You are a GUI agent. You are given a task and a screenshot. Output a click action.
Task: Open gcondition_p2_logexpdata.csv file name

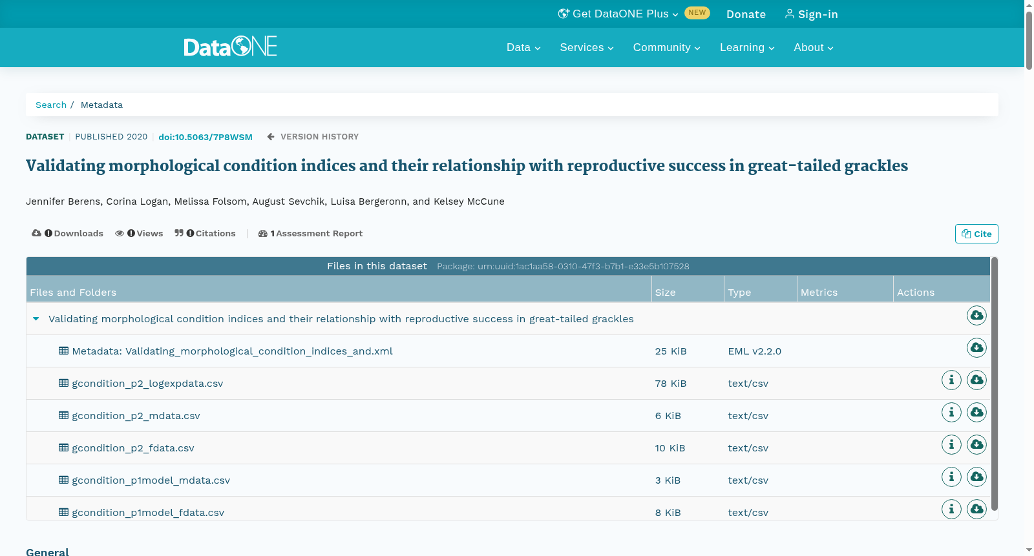tap(147, 383)
